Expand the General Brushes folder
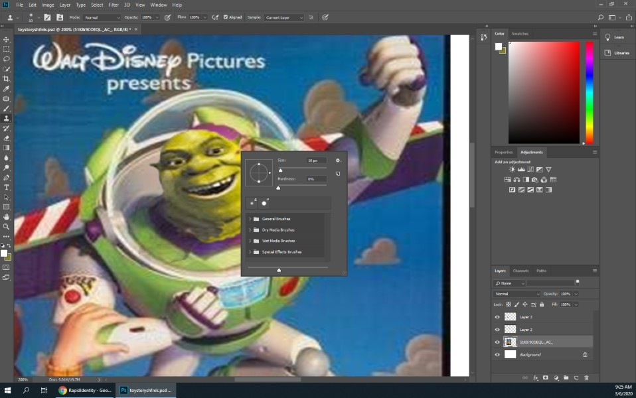The height and width of the screenshot is (398, 636). point(250,219)
